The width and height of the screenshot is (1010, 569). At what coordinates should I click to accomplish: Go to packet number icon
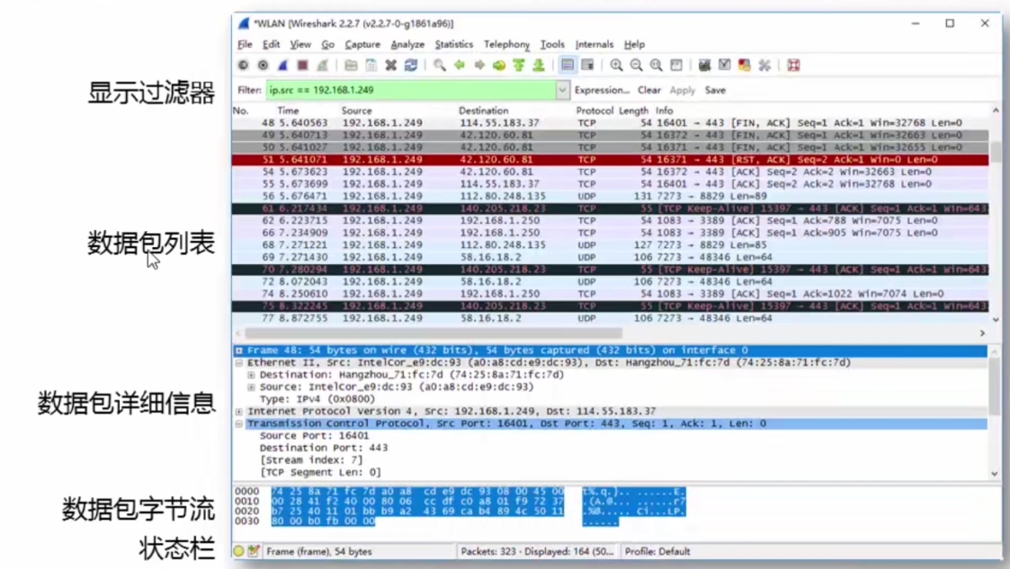(499, 65)
